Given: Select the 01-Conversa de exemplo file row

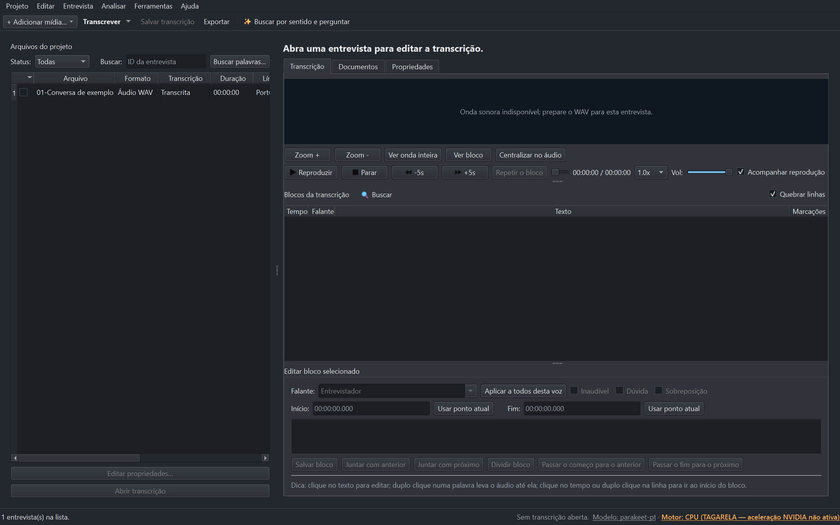Looking at the screenshot, I should click(x=143, y=93).
